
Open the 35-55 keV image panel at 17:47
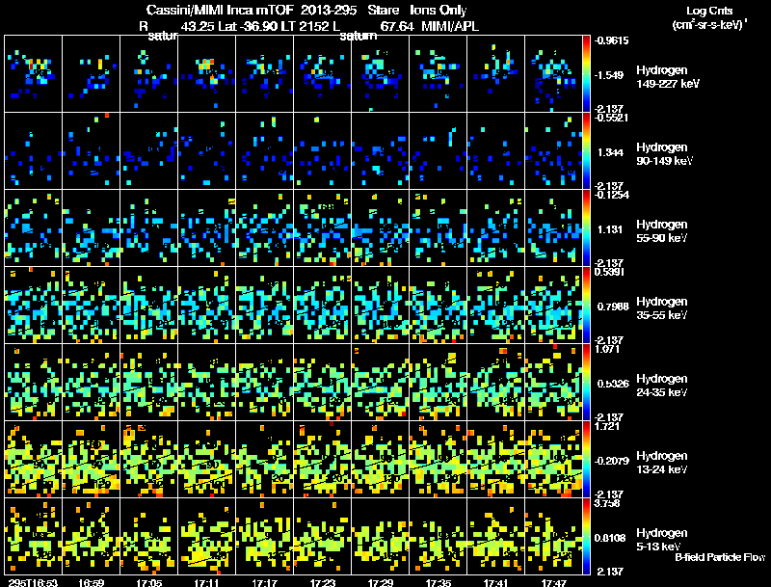click(x=553, y=306)
